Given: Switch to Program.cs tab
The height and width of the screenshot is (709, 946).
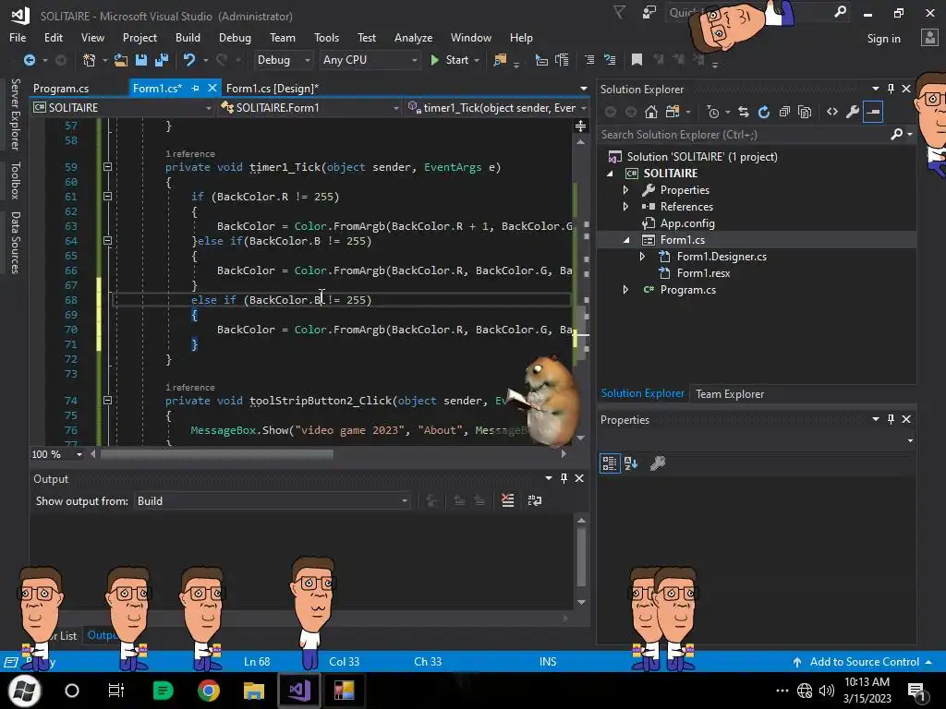Looking at the screenshot, I should 61,88.
